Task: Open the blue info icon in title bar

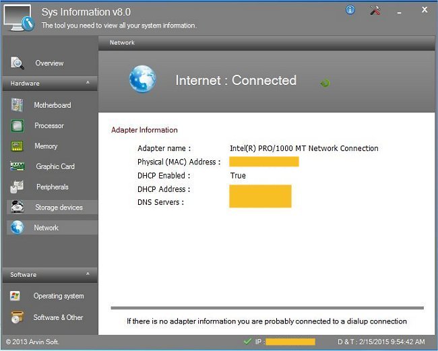Action: point(350,10)
